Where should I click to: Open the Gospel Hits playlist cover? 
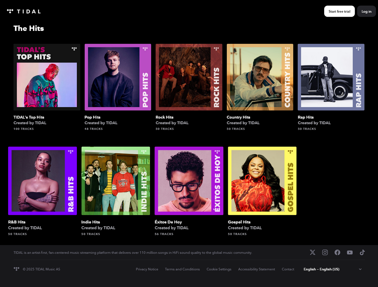[x=262, y=181]
